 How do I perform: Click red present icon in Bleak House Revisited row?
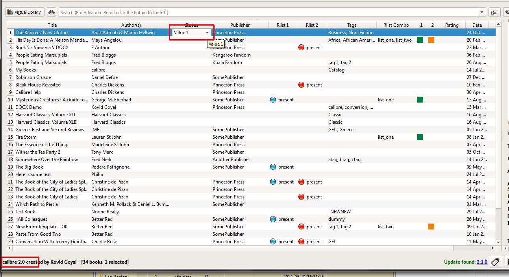pos(302,85)
